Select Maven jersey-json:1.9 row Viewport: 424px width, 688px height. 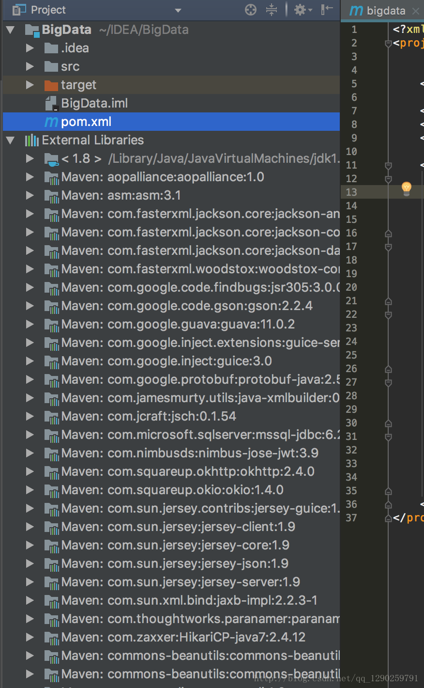(x=171, y=563)
